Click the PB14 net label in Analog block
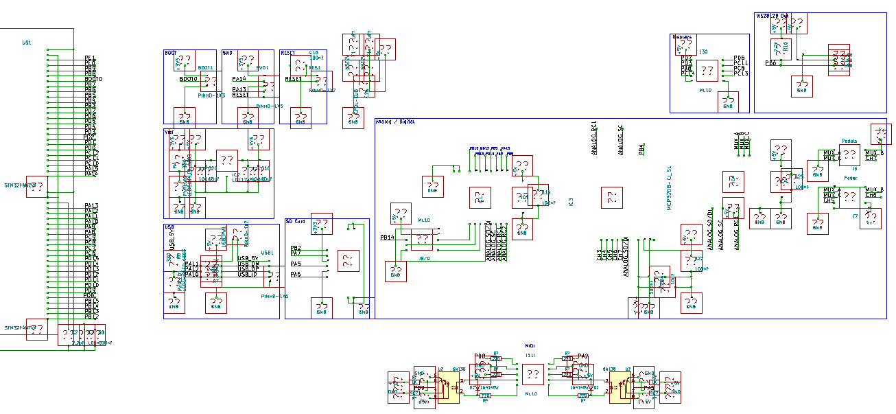The image size is (896, 414). click(x=388, y=238)
